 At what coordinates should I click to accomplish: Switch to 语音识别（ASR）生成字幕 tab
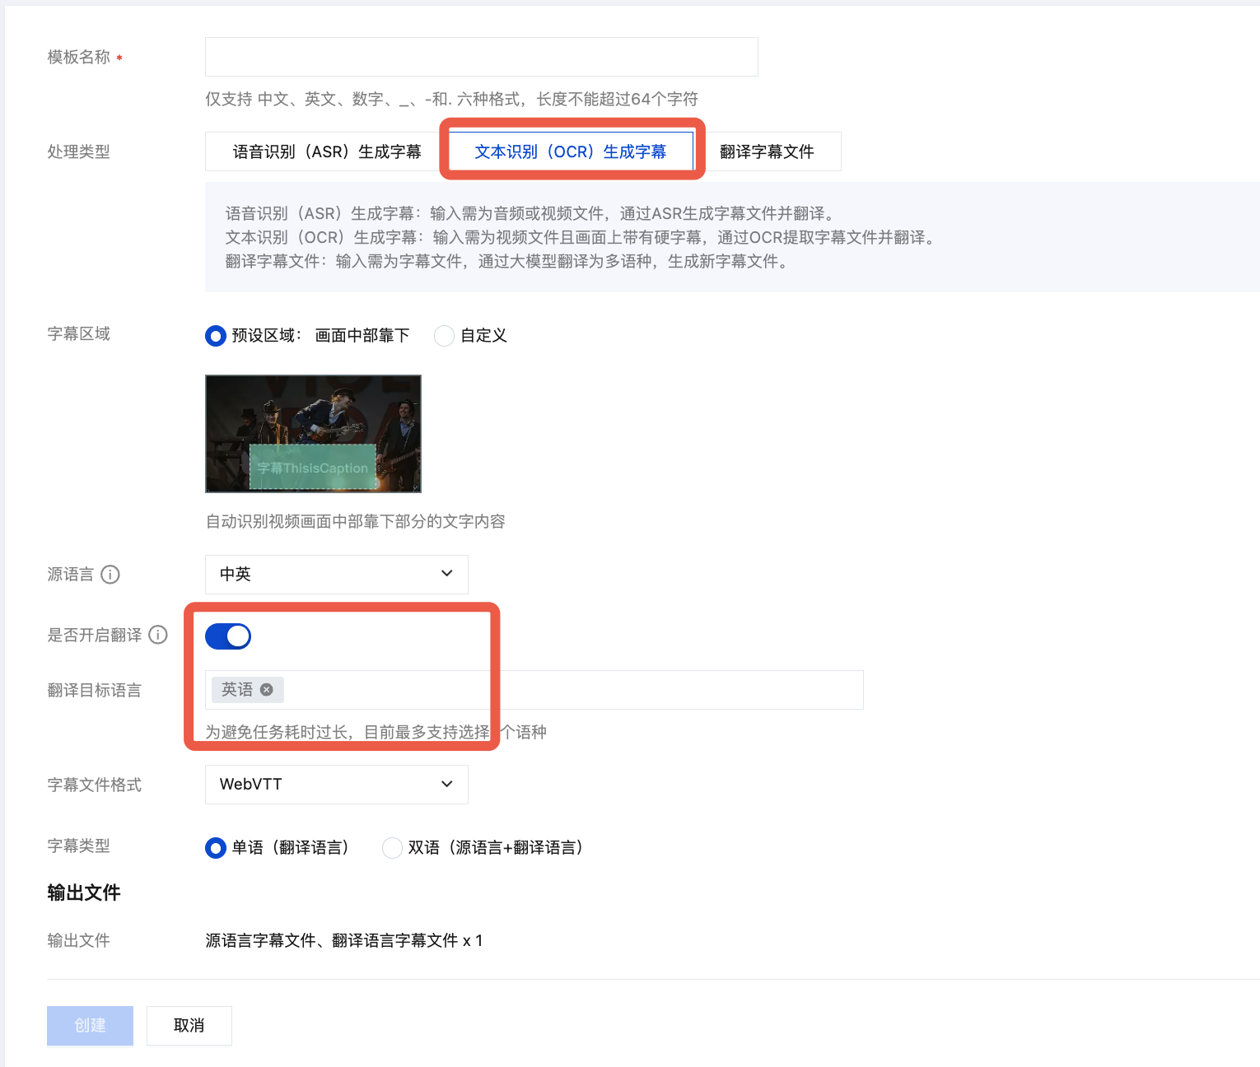327,151
